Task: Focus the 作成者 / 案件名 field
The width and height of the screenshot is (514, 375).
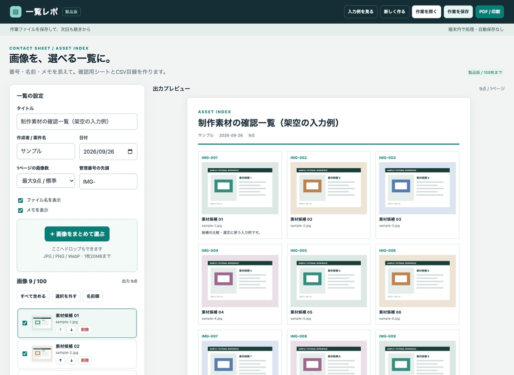Action: (46, 151)
